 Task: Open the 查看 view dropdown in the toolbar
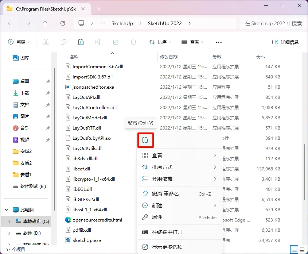192,42
